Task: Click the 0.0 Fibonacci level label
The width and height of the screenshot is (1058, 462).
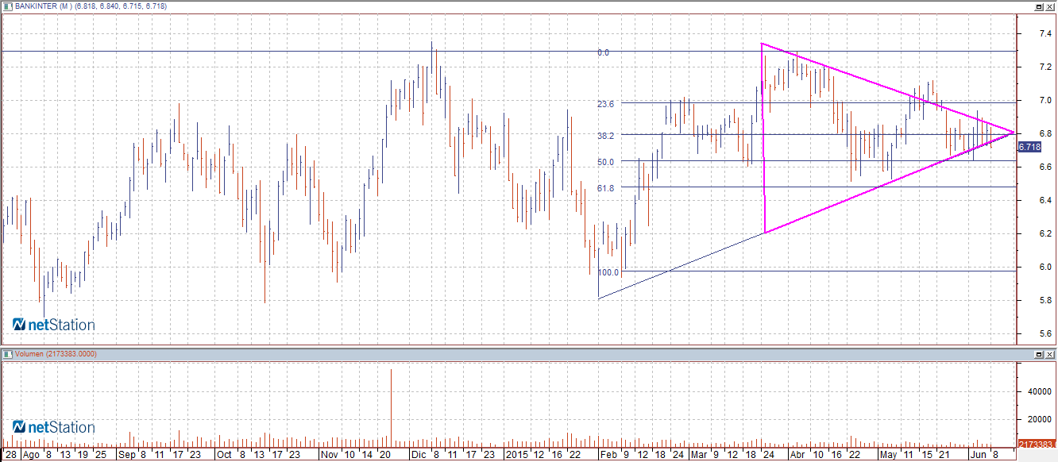Action: (603, 52)
